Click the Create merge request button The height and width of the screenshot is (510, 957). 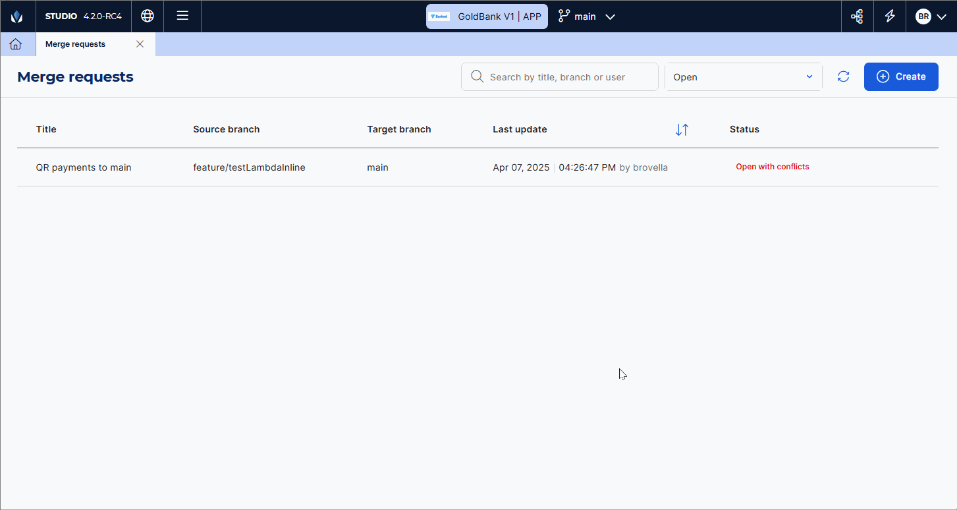coord(900,77)
